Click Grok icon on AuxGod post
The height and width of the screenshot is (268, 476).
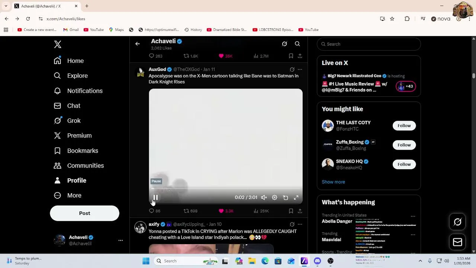point(292,69)
